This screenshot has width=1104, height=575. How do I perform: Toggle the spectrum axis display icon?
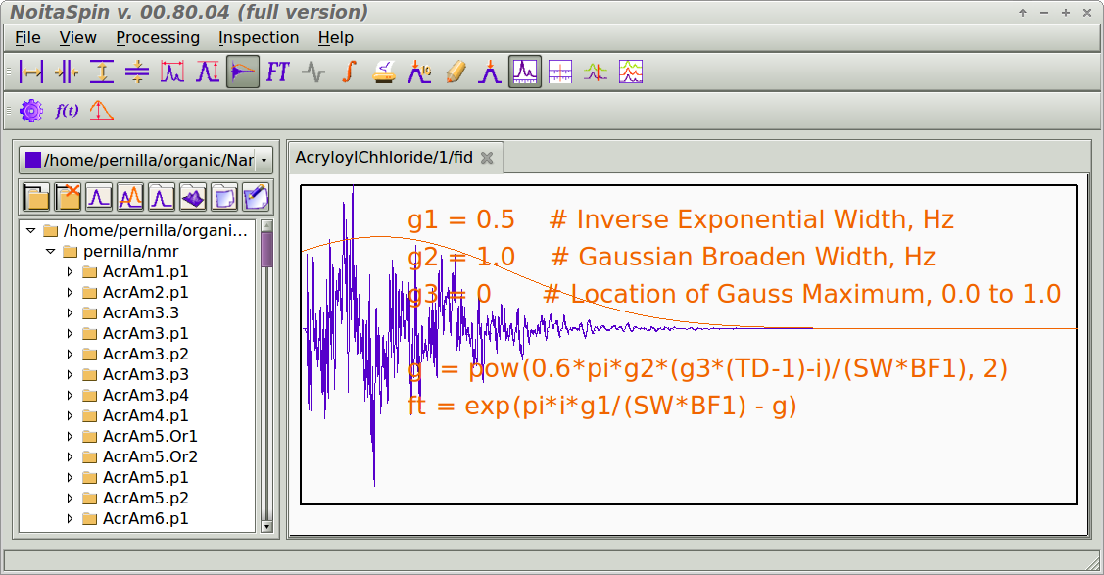[525, 72]
